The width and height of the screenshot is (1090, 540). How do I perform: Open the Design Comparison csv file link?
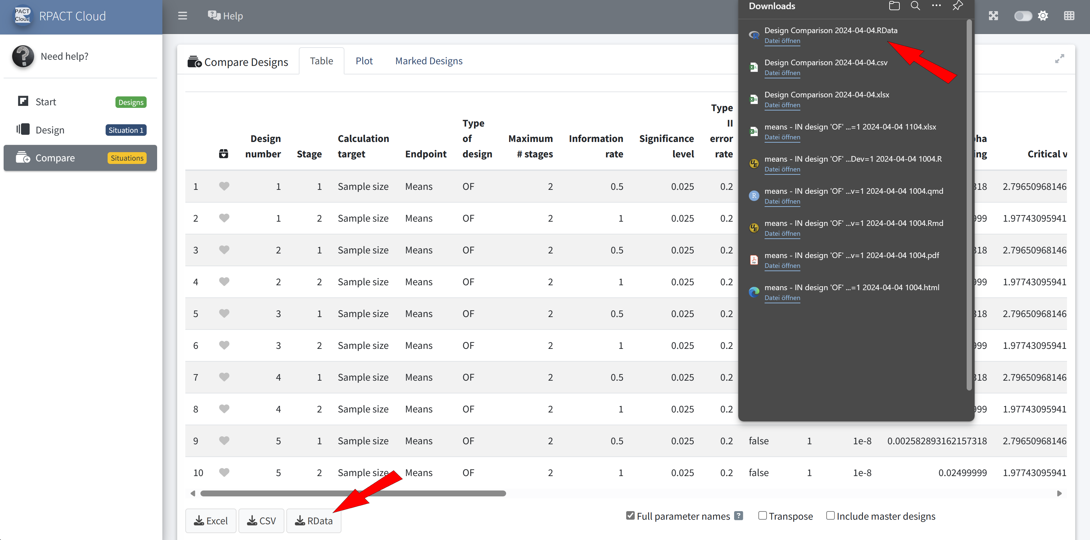point(782,73)
